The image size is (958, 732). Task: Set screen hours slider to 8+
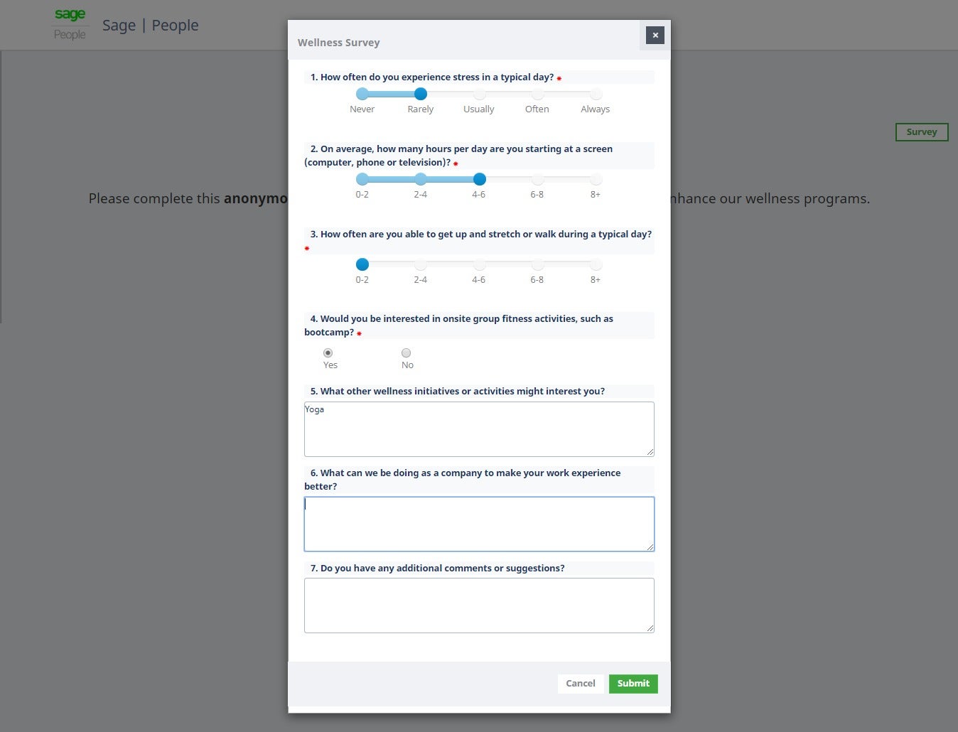596,180
